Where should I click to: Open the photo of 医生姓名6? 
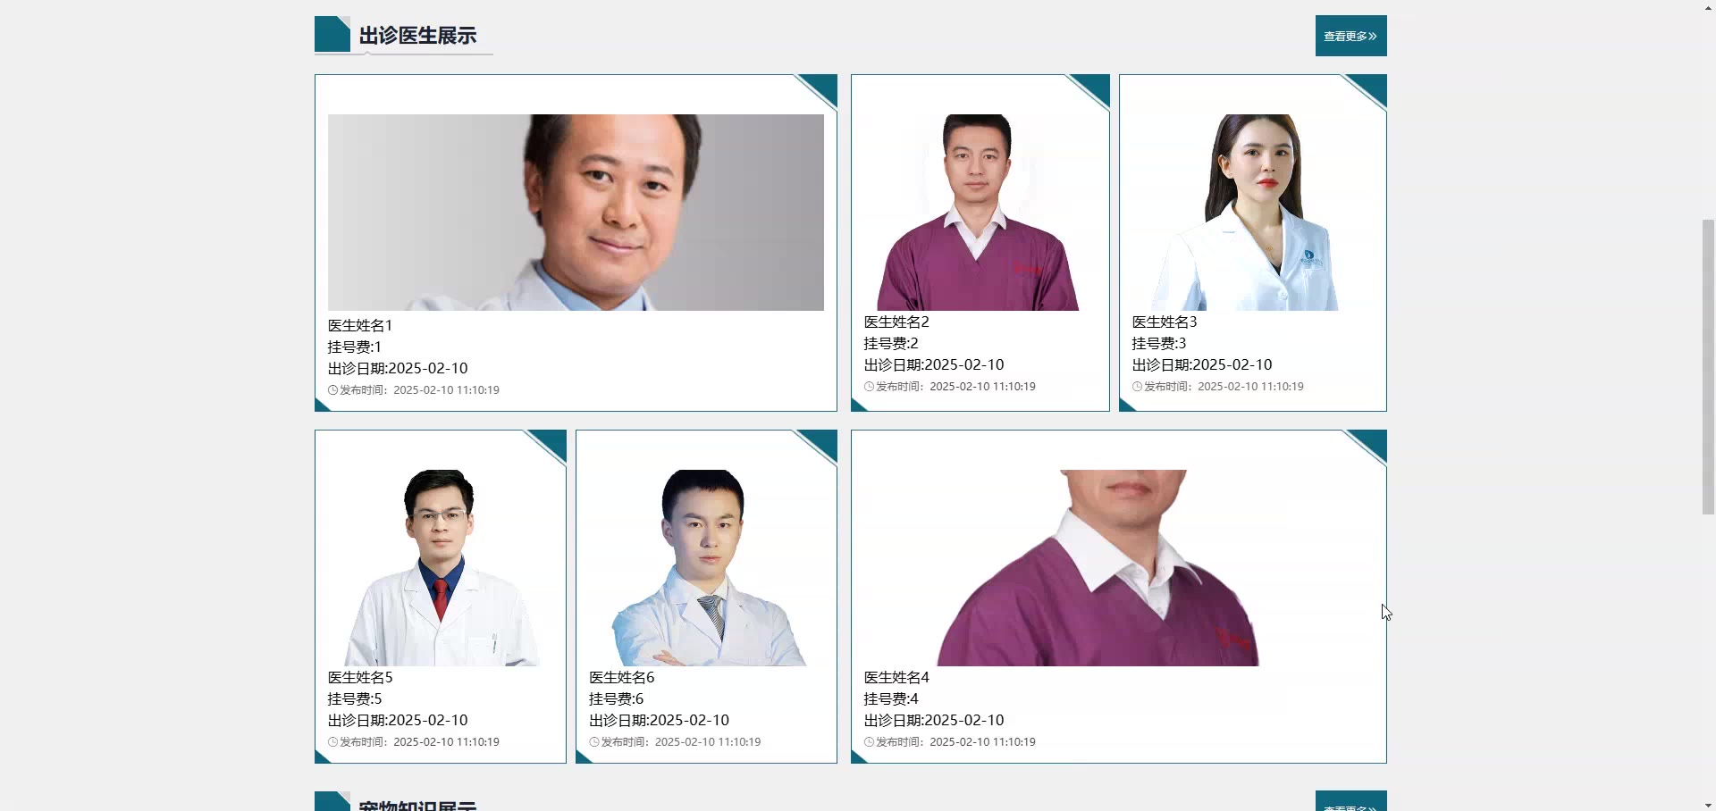pos(706,568)
